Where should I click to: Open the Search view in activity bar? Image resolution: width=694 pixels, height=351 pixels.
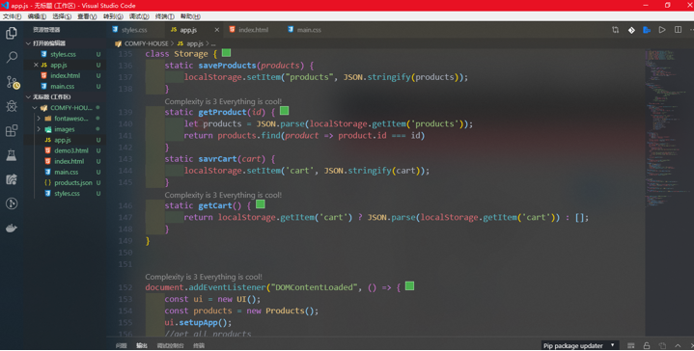(12, 57)
